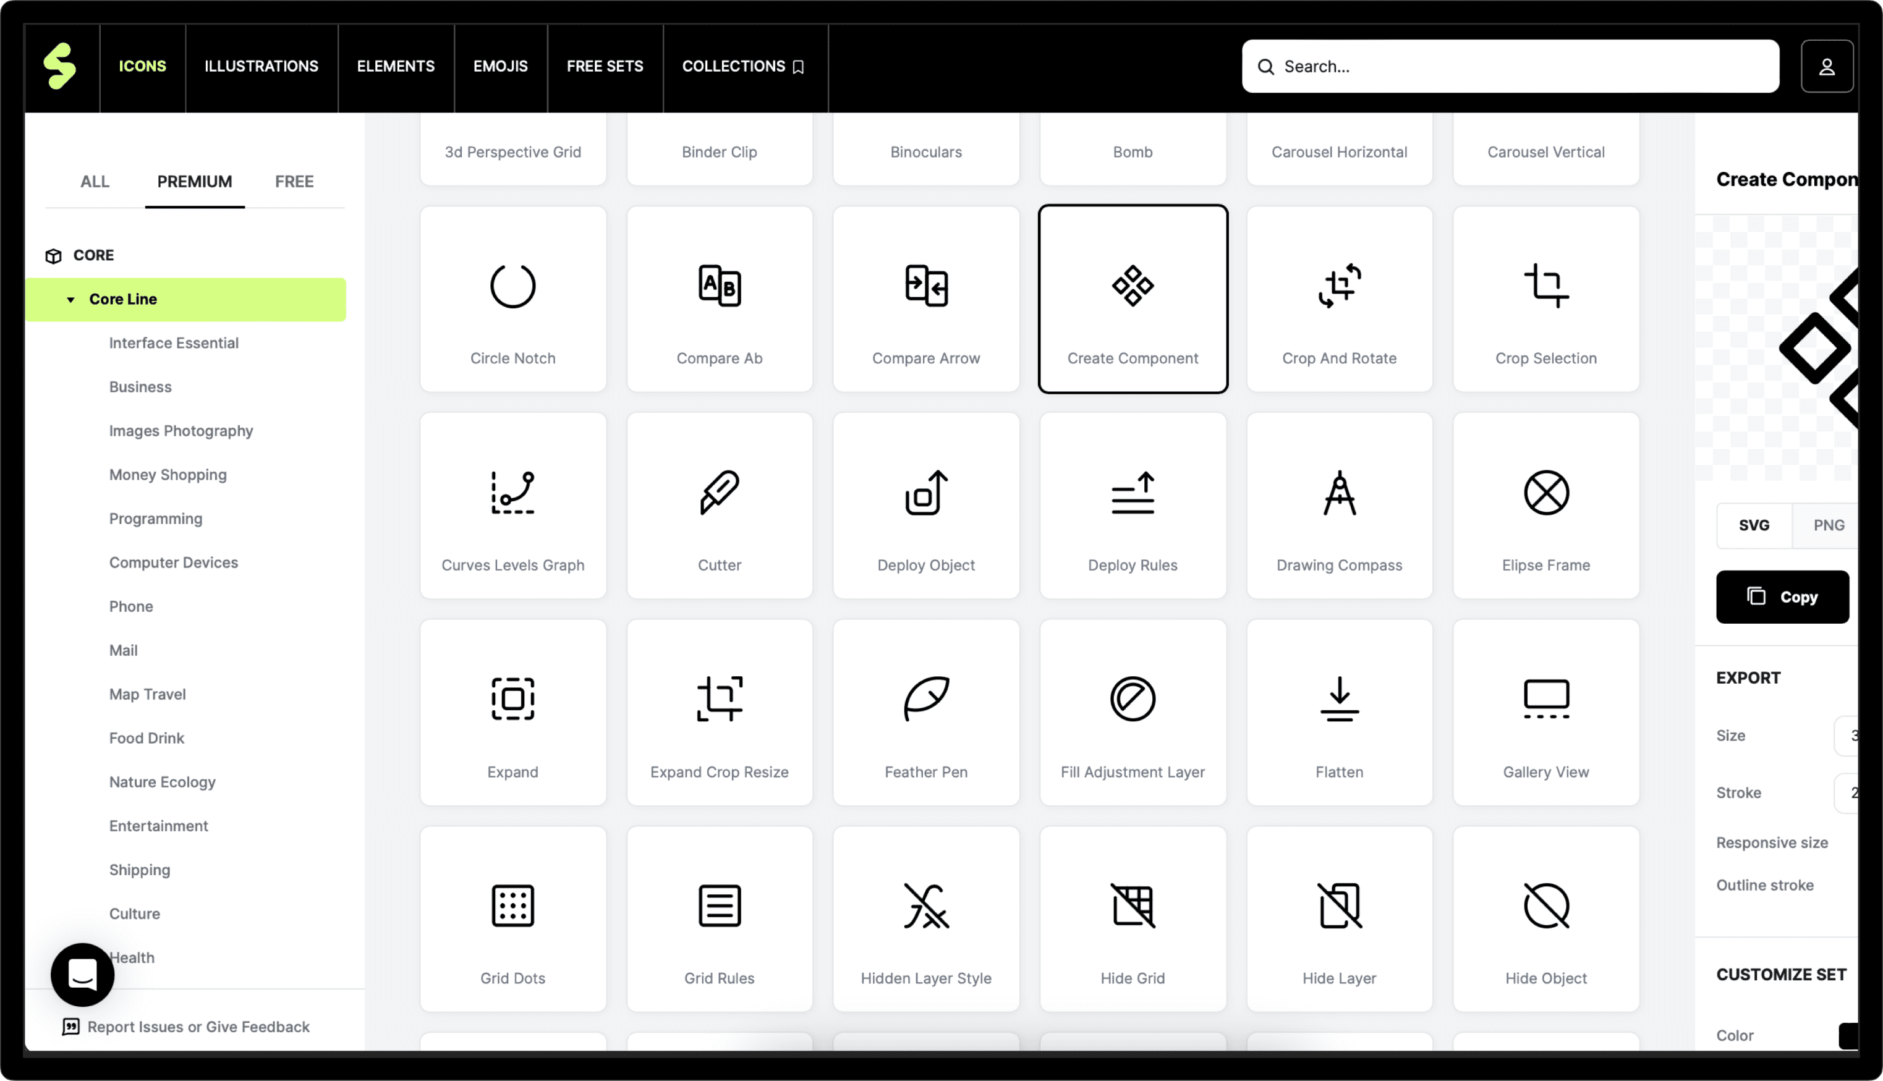Click the Grid Dots icon
Viewport: 1883px width, 1081px height.
pyautogui.click(x=512, y=919)
